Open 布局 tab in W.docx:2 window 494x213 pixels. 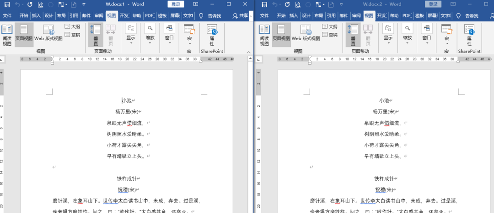[x=319, y=16]
